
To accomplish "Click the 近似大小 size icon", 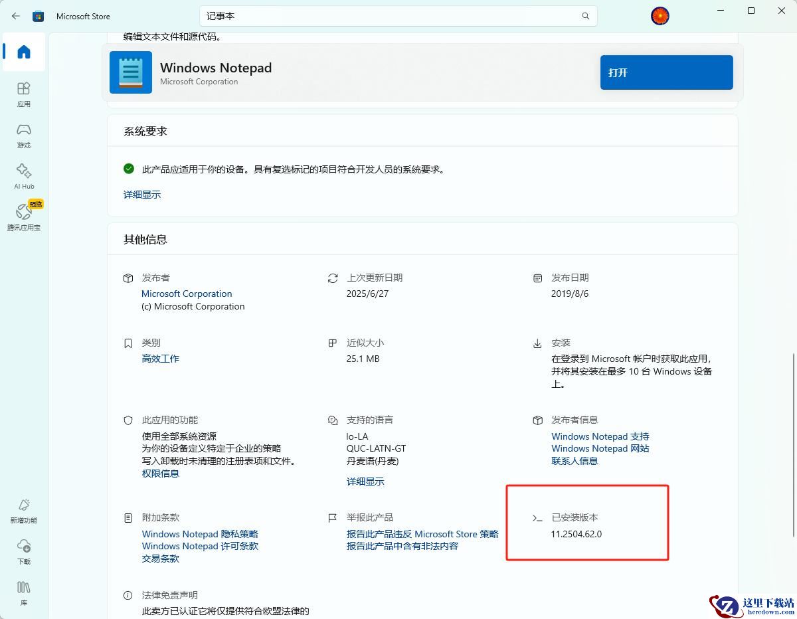I will point(333,343).
